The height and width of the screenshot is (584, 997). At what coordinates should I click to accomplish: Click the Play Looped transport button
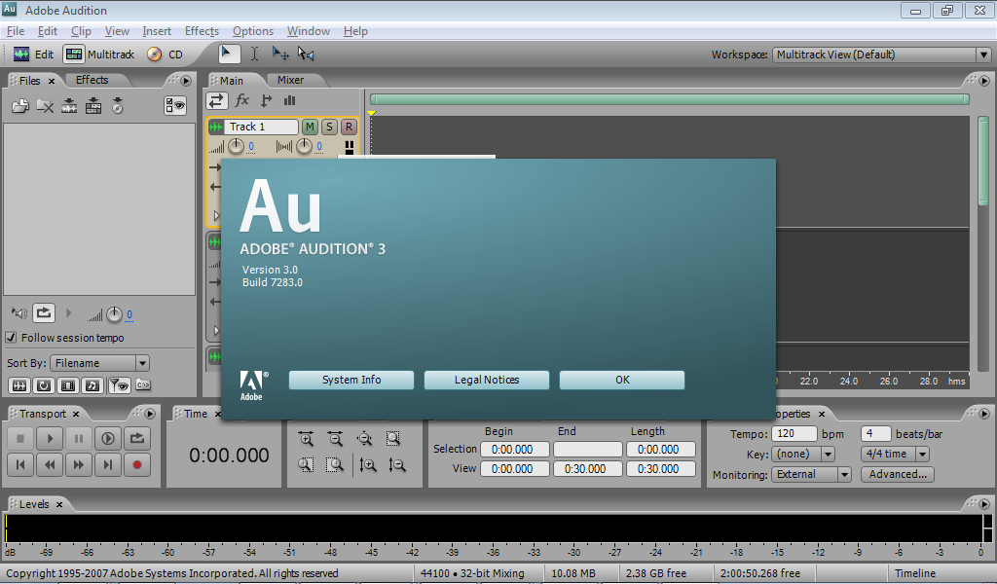click(137, 438)
